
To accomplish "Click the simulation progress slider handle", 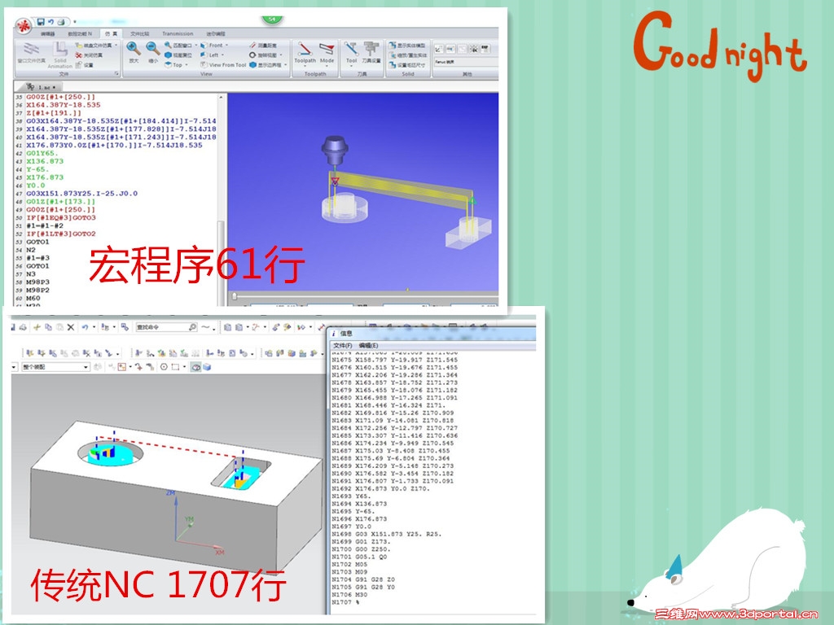I will pyautogui.click(x=234, y=296).
